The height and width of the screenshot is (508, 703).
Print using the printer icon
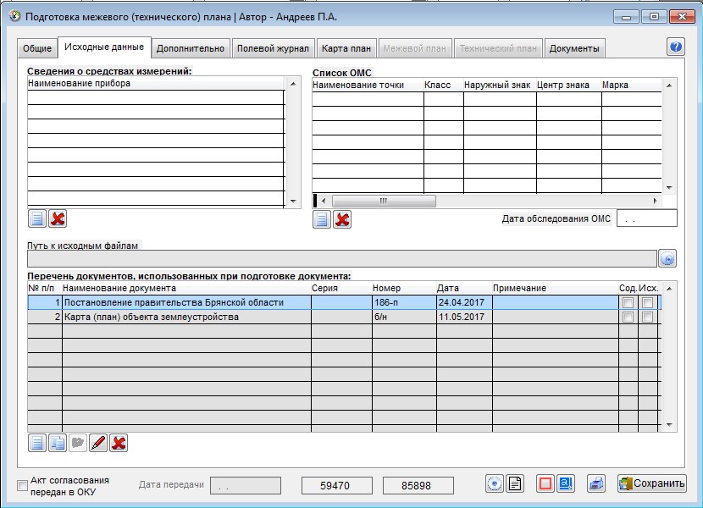[x=596, y=483]
